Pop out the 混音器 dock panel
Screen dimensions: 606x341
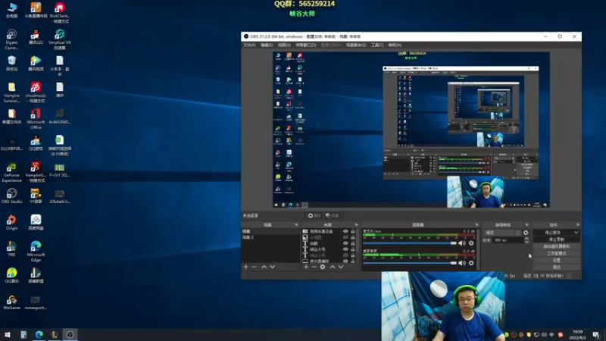(476, 224)
